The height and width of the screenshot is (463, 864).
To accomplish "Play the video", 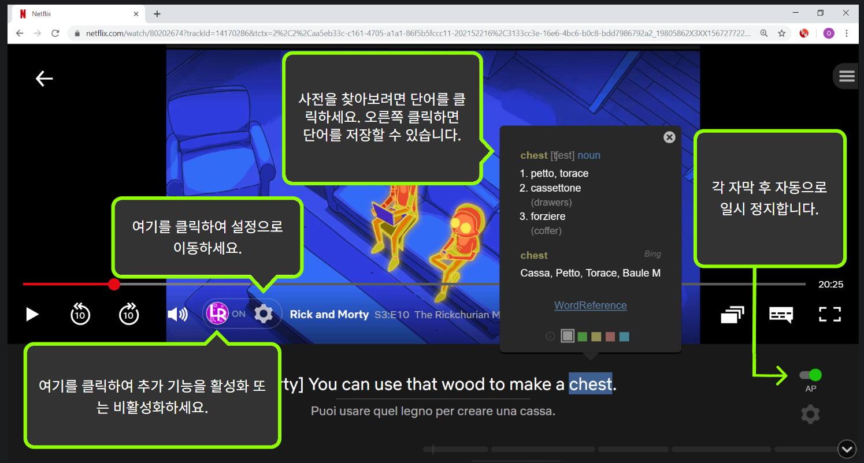I will pyautogui.click(x=32, y=314).
